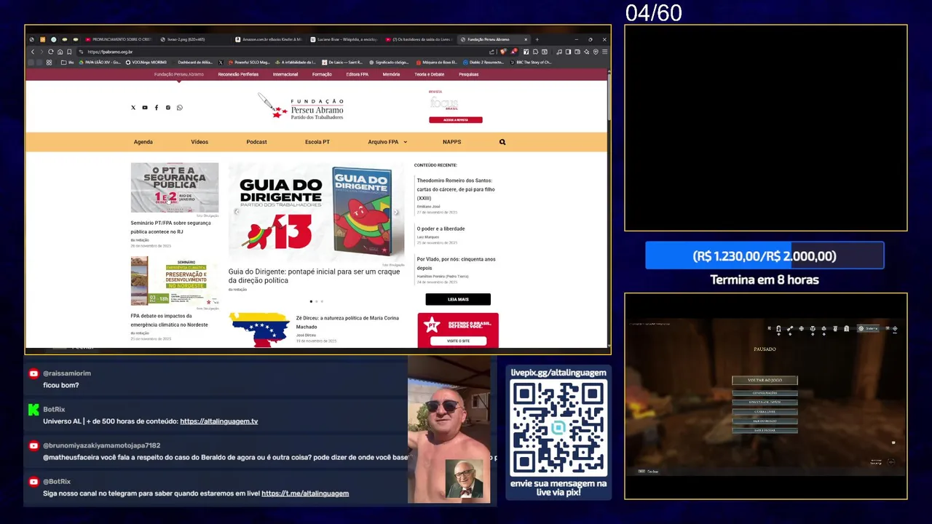This screenshot has height=524, width=932.
Task: Open the WhatsApp social icon on the site
Action: click(180, 108)
